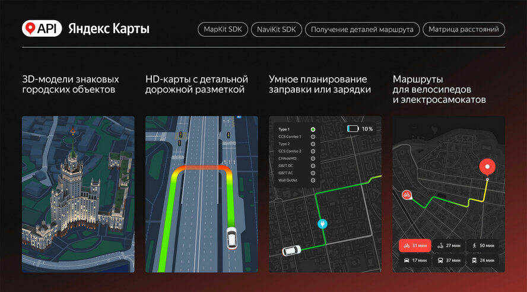This screenshot has width=527, height=292.
Task: Select the GB/T AC radio button
Action: pos(313,173)
